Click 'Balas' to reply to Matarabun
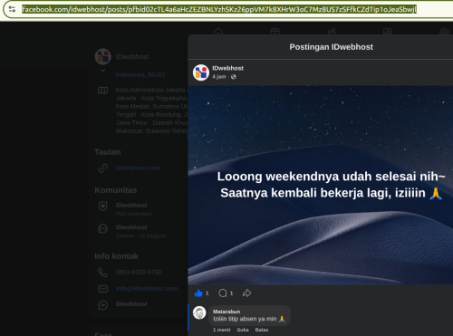The height and width of the screenshot is (336, 453). pyautogui.click(x=262, y=330)
